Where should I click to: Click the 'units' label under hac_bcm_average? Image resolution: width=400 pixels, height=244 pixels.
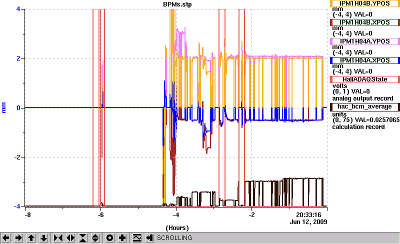coord(339,114)
